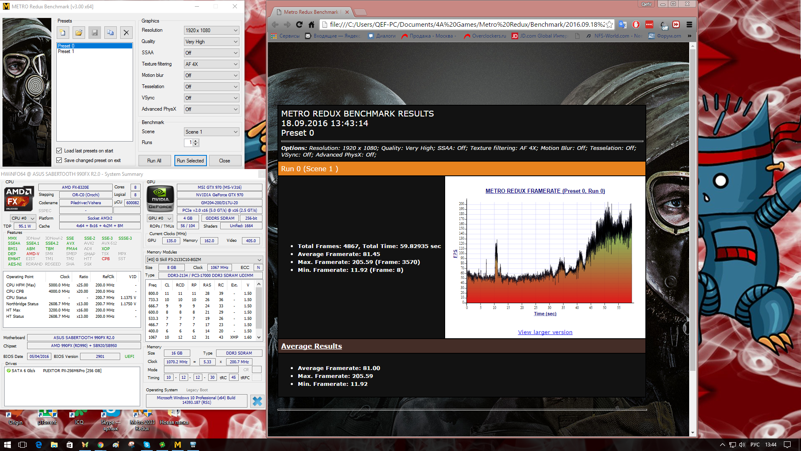Bookmark page with star icon
Image resolution: width=801 pixels, height=451 pixels.
[610, 25]
